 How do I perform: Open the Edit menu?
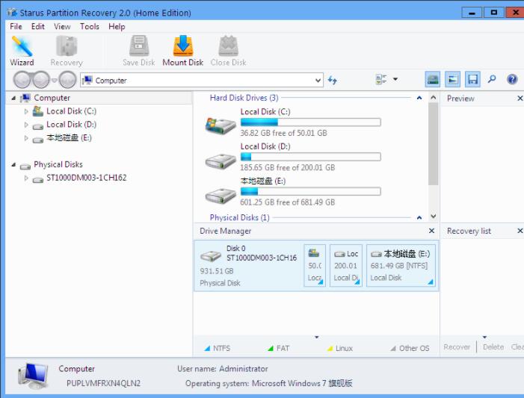(x=38, y=26)
